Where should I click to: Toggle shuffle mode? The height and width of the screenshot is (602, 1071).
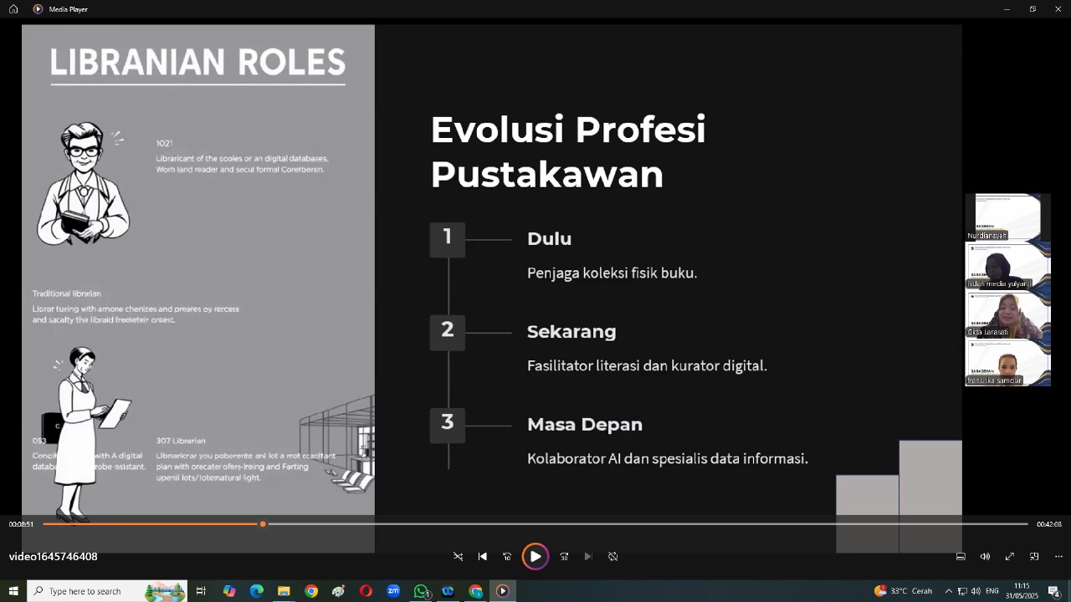click(x=458, y=557)
